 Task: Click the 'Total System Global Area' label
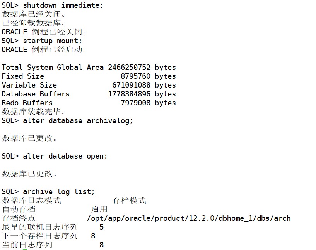[x=53, y=68]
